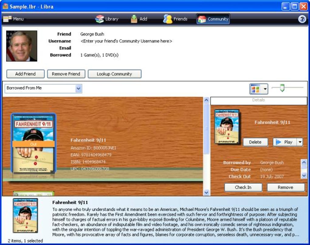The width and height of the screenshot is (310, 245).
Task: Click the Help question mark icon
Action: pos(302,19)
